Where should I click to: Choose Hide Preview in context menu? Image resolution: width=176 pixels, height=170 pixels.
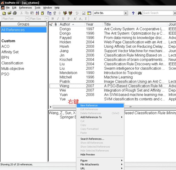[x=100, y=155]
